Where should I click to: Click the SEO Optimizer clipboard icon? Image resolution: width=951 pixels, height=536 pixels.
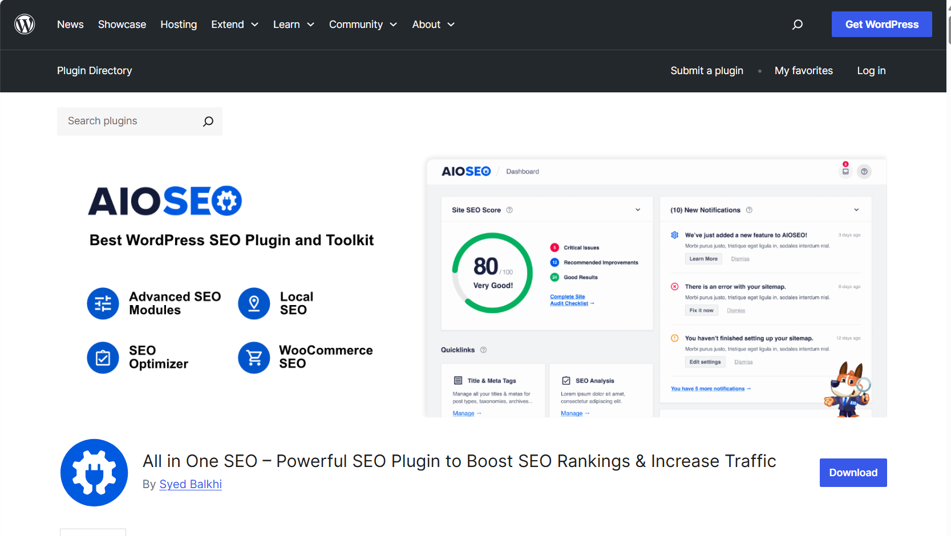point(103,358)
